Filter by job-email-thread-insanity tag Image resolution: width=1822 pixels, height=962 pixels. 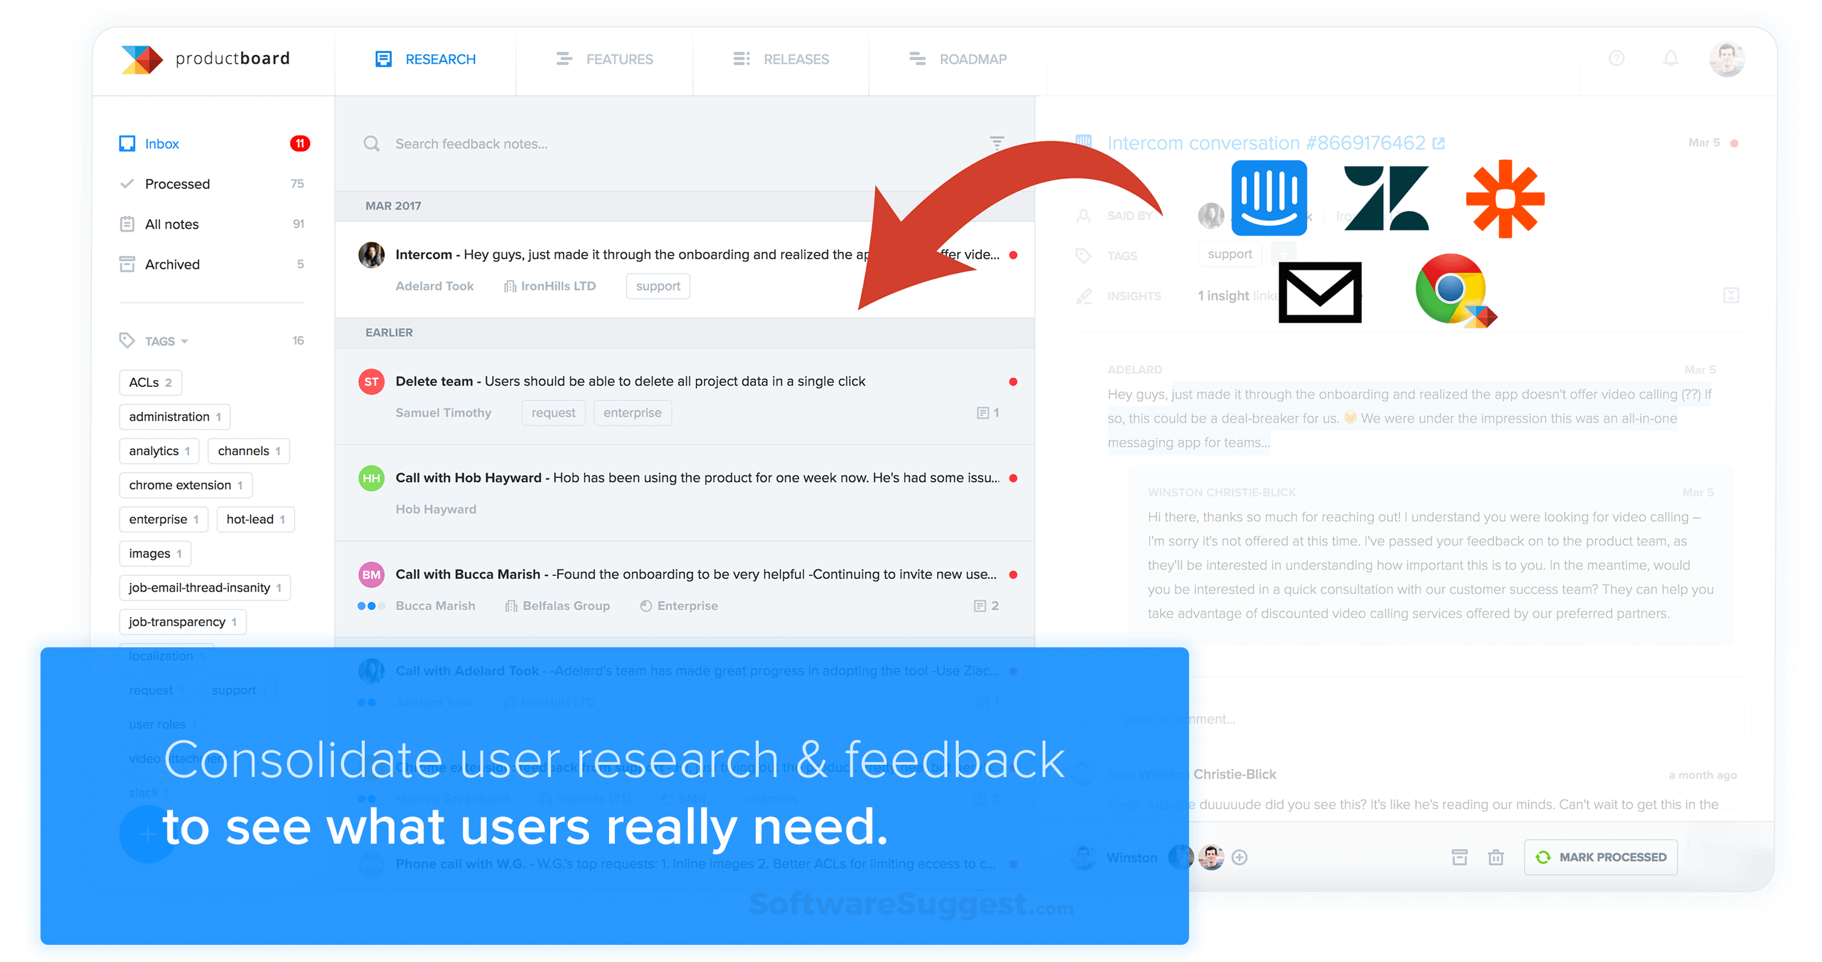[205, 588]
